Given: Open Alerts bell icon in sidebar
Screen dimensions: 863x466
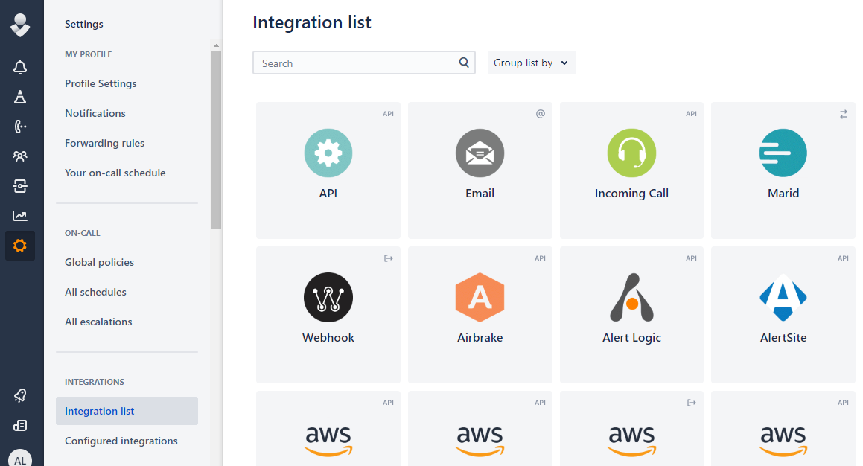Looking at the screenshot, I should pos(20,67).
